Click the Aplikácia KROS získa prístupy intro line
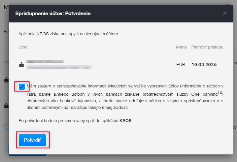This screenshot has height=162, width=237. (x=69, y=34)
